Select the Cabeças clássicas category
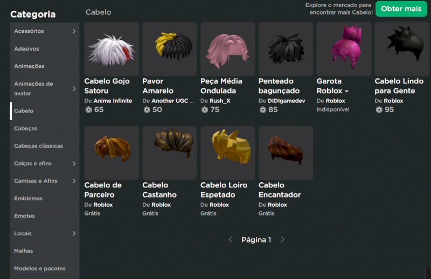This screenshot has height=279, width=431. (45, 145)
